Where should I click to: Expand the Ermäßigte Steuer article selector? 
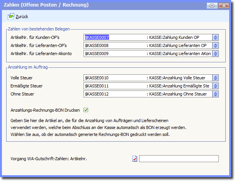(x=216, y=86)
